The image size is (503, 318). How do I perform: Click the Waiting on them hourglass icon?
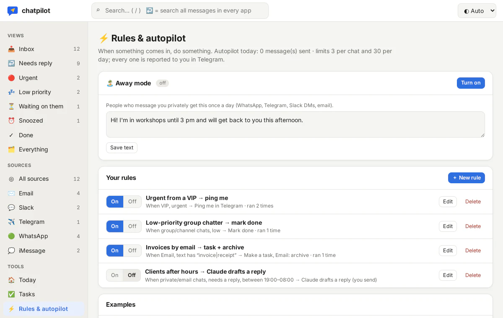coord(11,106)
